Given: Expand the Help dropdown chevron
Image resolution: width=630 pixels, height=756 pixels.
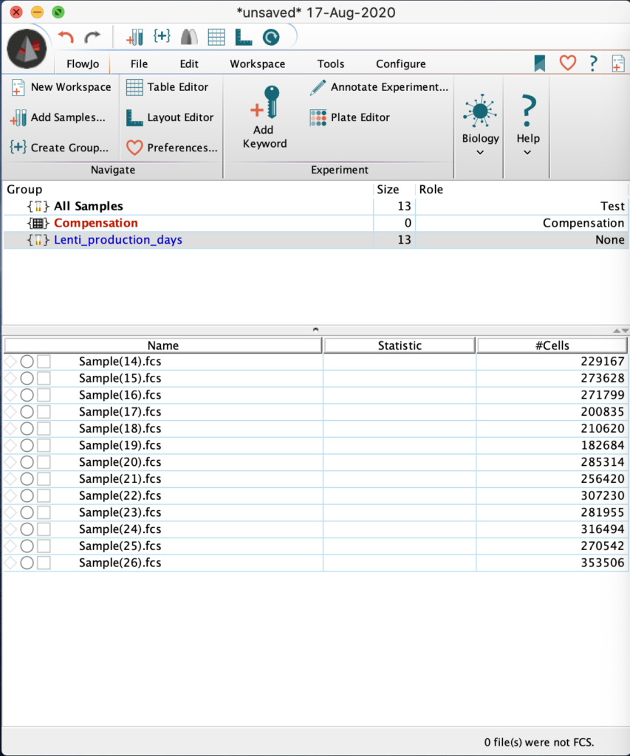Looking at the screenshot, I should [x=528, y=152].
